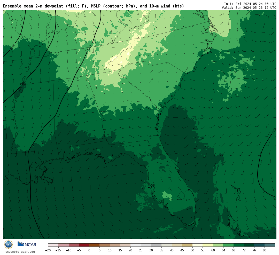Click the colorbar tick label 80
279x255 pixels.
click(265, 250)
